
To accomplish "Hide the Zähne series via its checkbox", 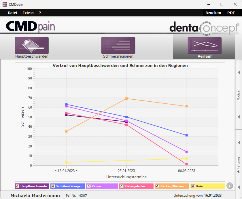I will click(x=89, y=186).
